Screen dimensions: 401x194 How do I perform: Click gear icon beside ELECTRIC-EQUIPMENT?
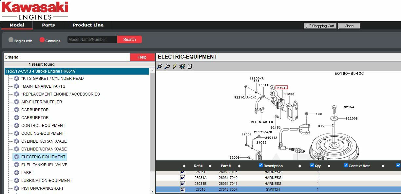(16, 157)
